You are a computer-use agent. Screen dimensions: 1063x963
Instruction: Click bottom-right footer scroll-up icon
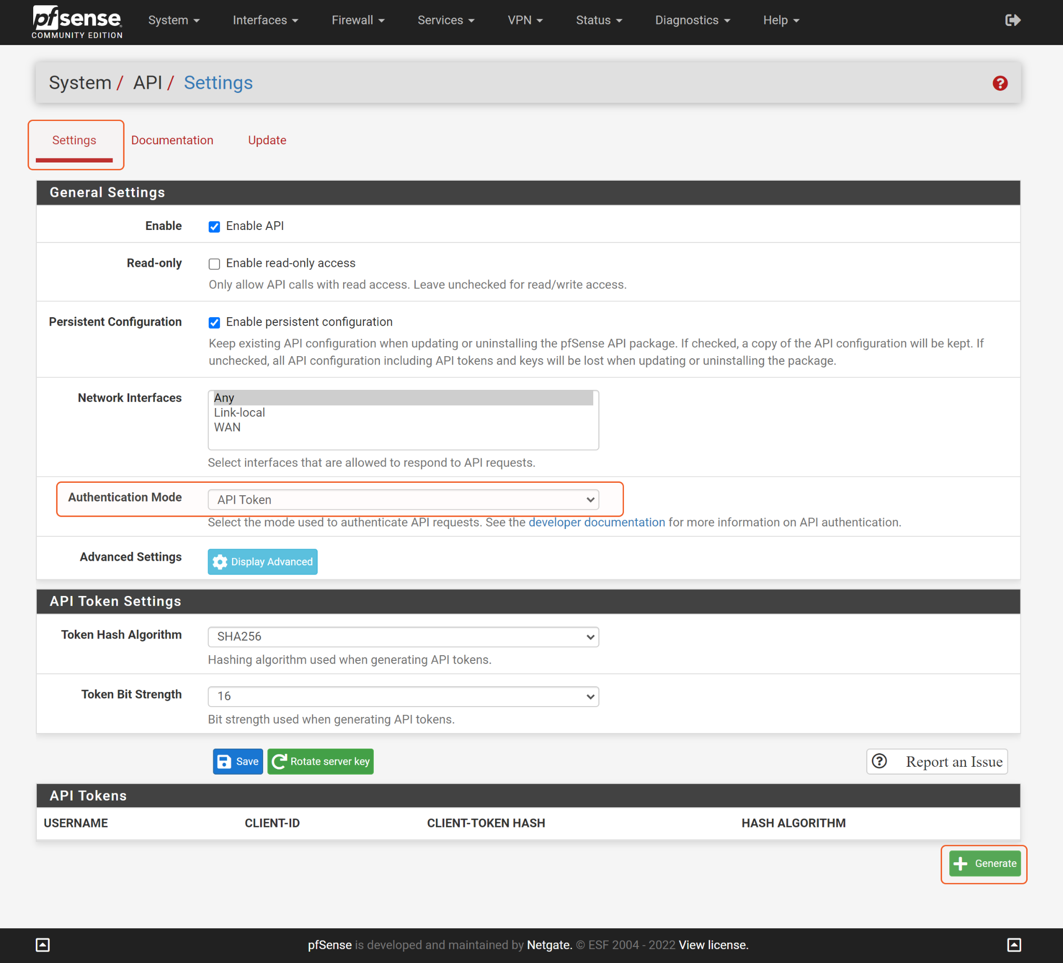click(x=1014, y=944)
